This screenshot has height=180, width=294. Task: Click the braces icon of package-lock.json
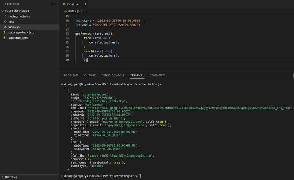tap(5, 32)
